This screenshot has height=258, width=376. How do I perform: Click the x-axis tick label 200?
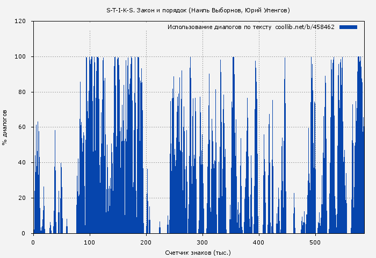click(146, 242)
